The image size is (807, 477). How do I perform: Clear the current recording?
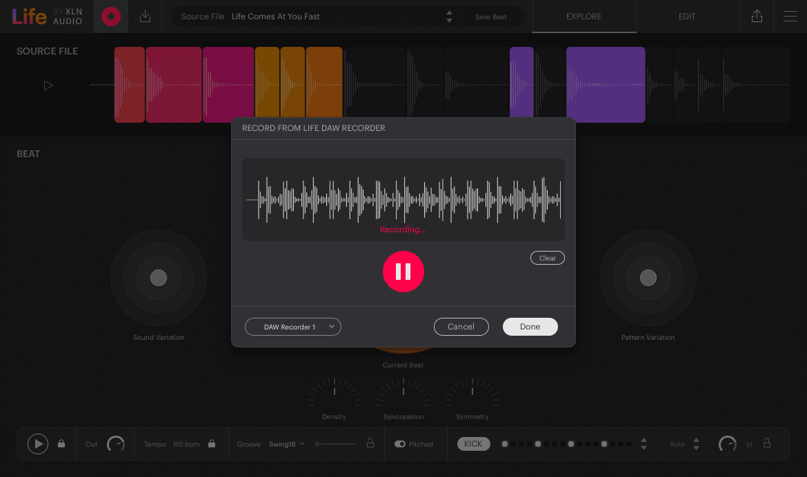(547, 257)
